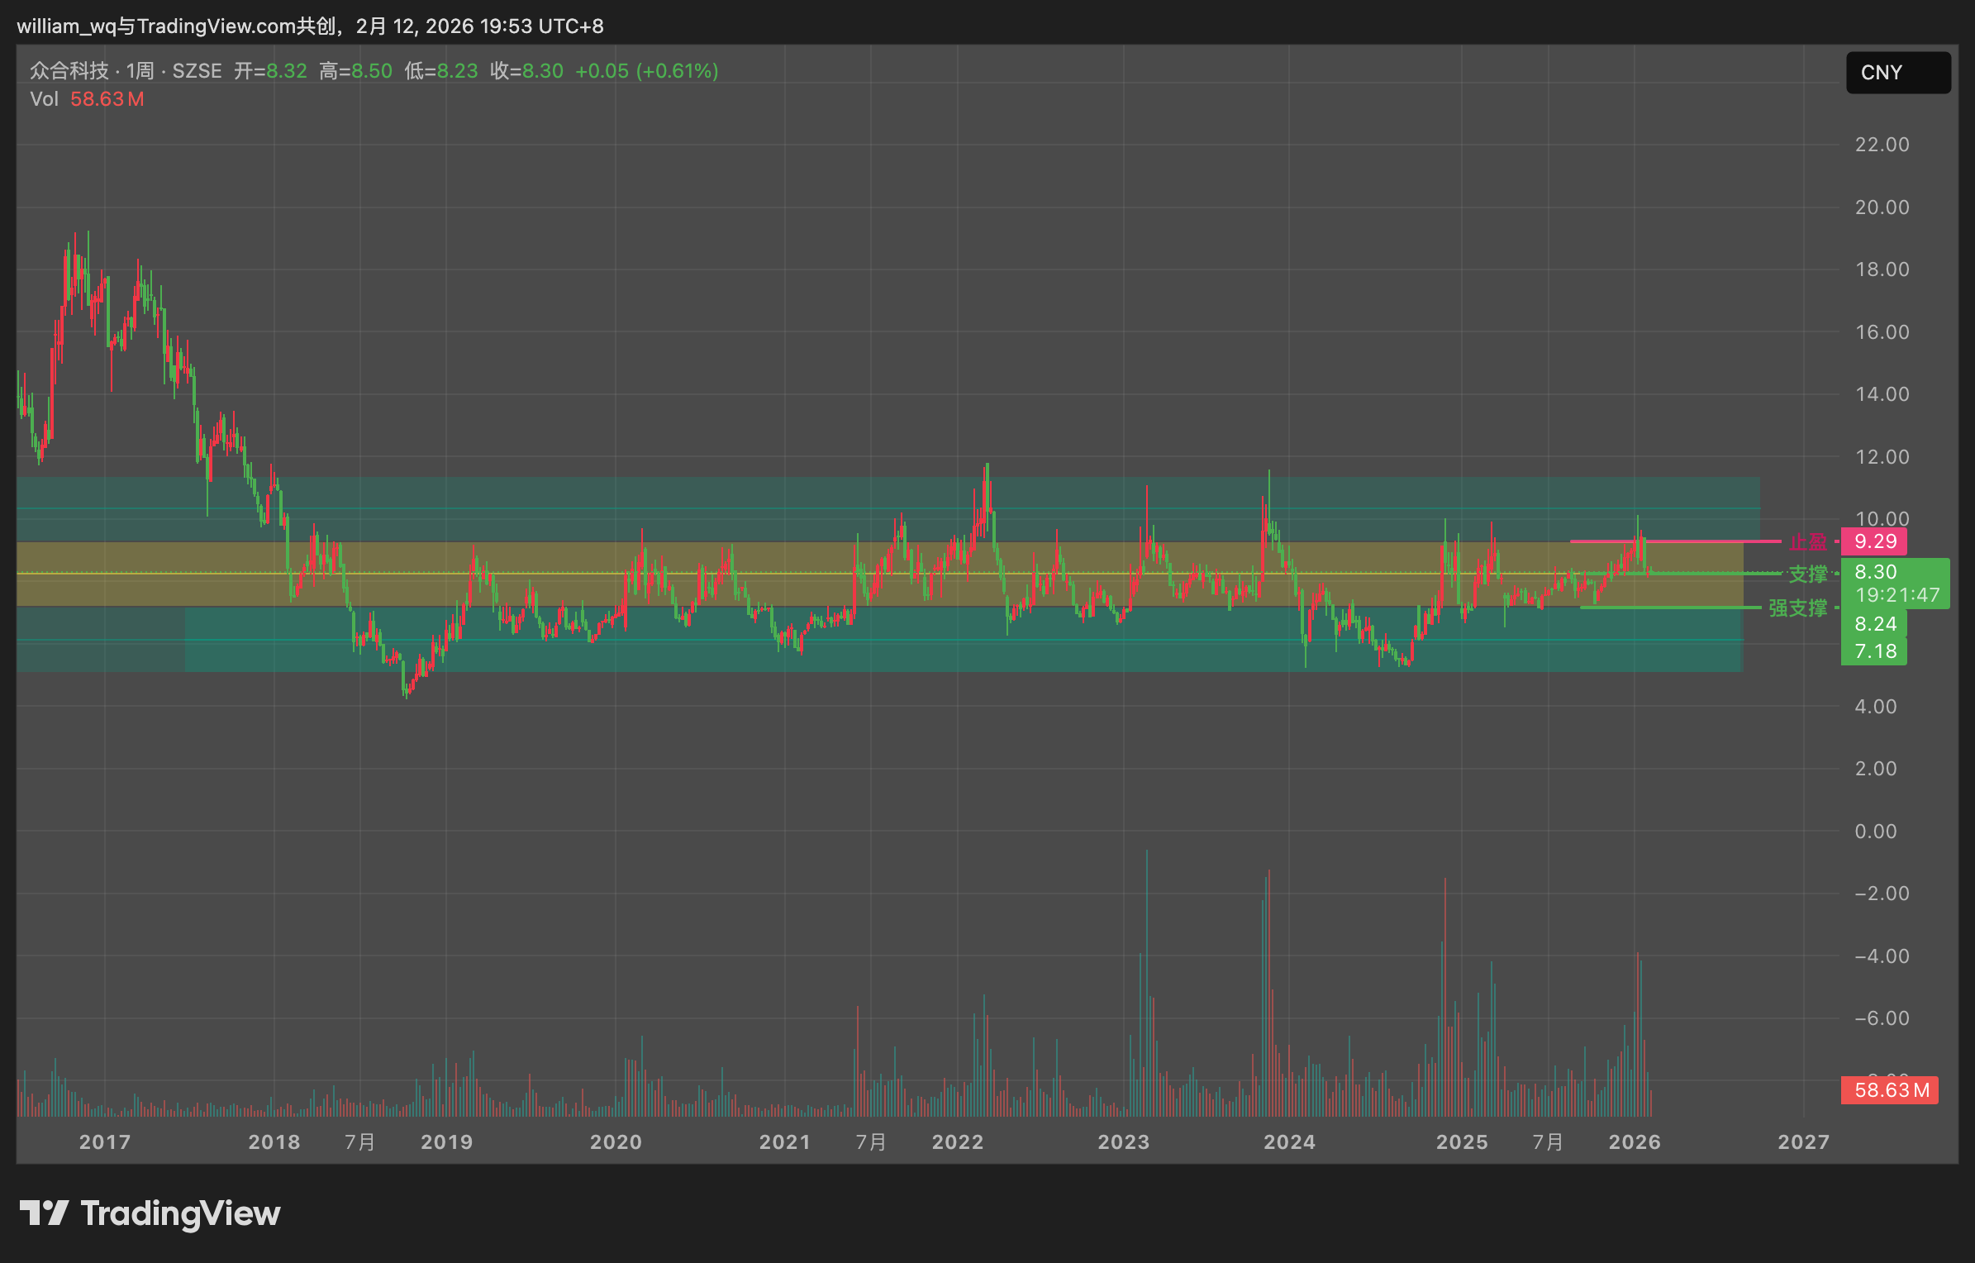Screen dimensions: 1975x1263
Task: Click the +0.05 (+0.61%) change value
Action: tap(647, 71)
